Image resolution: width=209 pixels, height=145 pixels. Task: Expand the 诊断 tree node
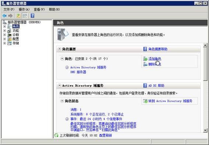pos(4,35)
